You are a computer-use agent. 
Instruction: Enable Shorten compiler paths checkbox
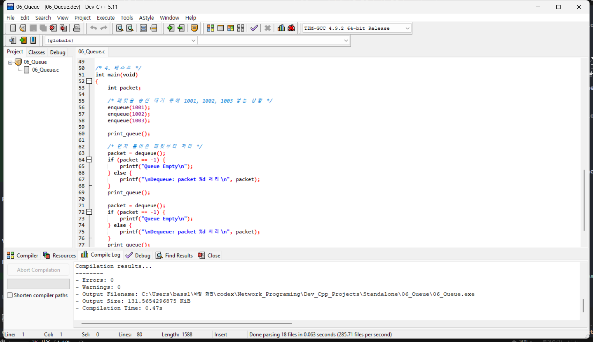pyautogui.click(x=10, y=295)
